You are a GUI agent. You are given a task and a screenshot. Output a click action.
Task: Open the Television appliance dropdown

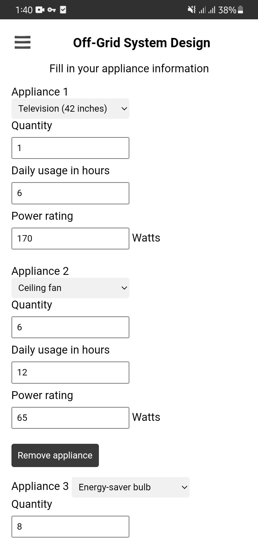tap(70, 108)
